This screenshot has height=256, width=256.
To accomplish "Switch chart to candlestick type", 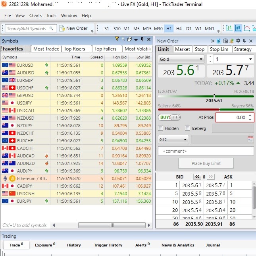I will [238, 28].
